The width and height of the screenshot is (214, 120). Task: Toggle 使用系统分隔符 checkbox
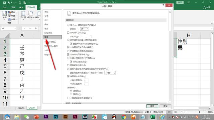pyautogui.click(x=68, y=76)
